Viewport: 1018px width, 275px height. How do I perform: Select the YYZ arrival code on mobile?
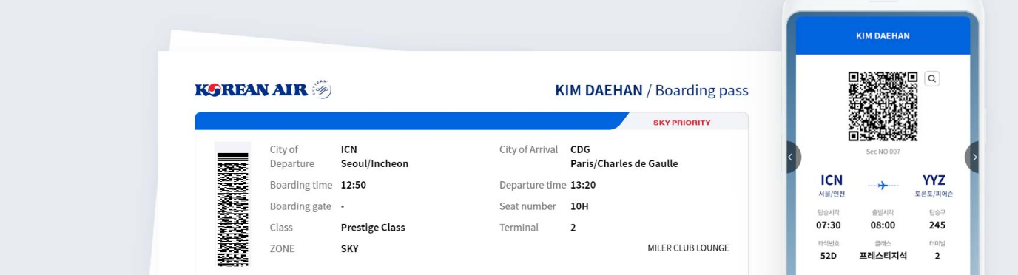[934, 180]
